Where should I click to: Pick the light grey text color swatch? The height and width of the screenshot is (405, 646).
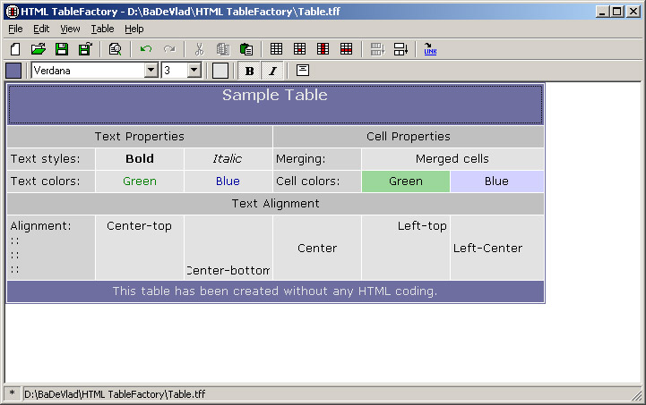click(x=220, y=71)
